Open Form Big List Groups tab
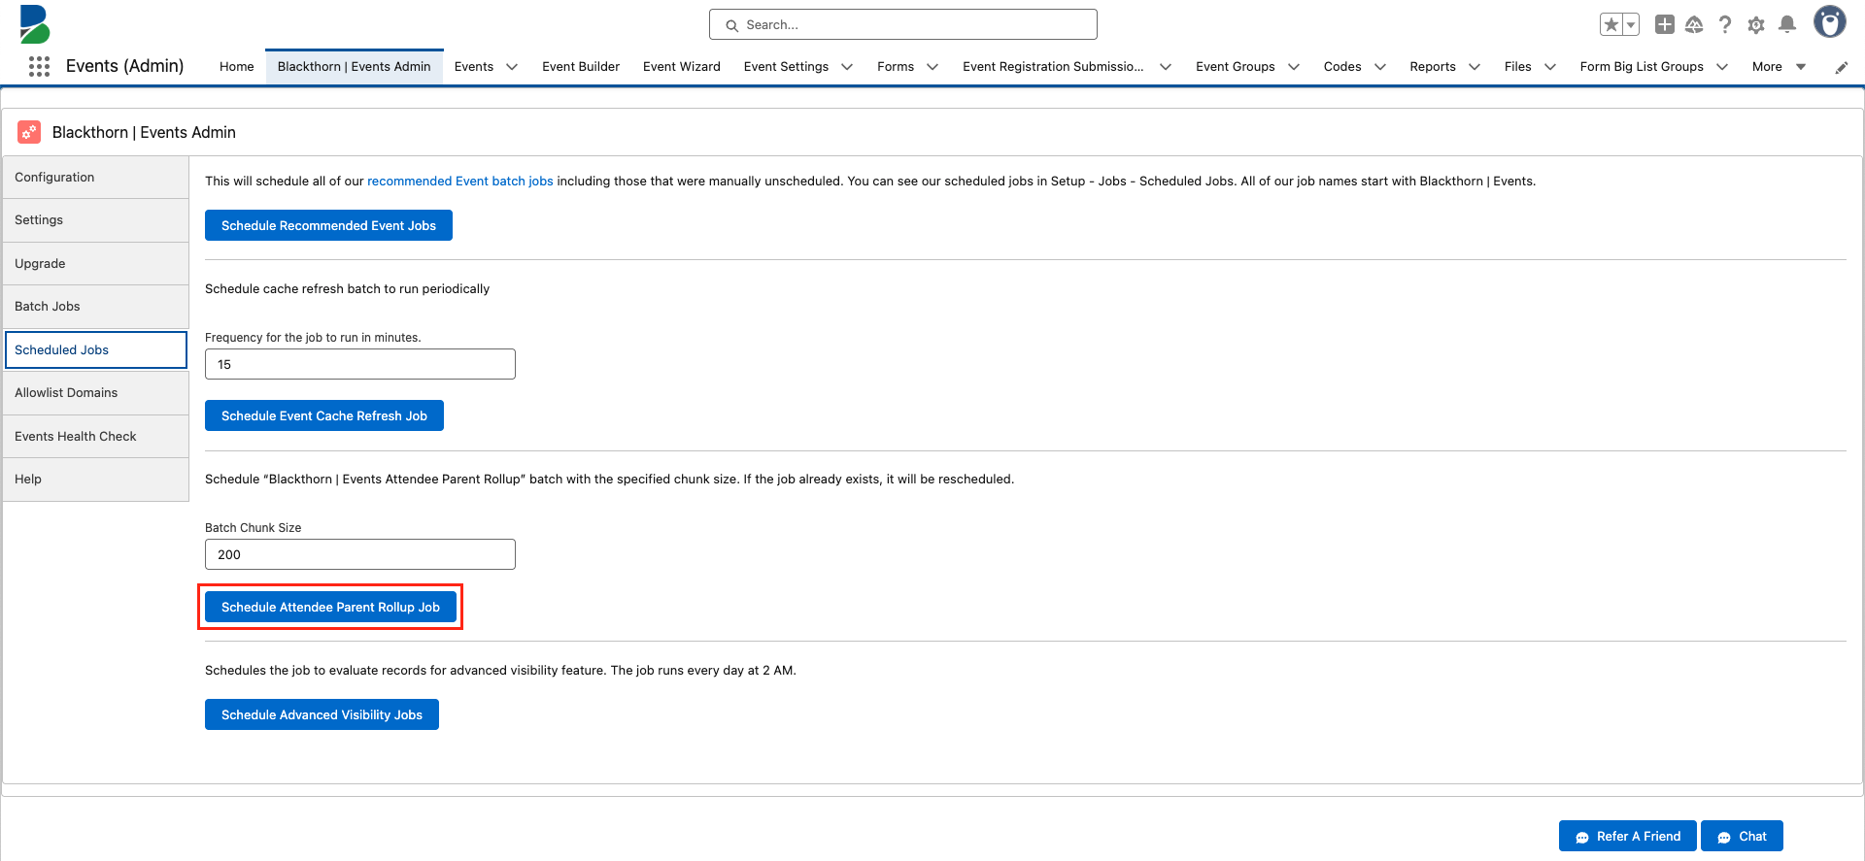Screen dimensions: 1865x861 click(1642, 66)
